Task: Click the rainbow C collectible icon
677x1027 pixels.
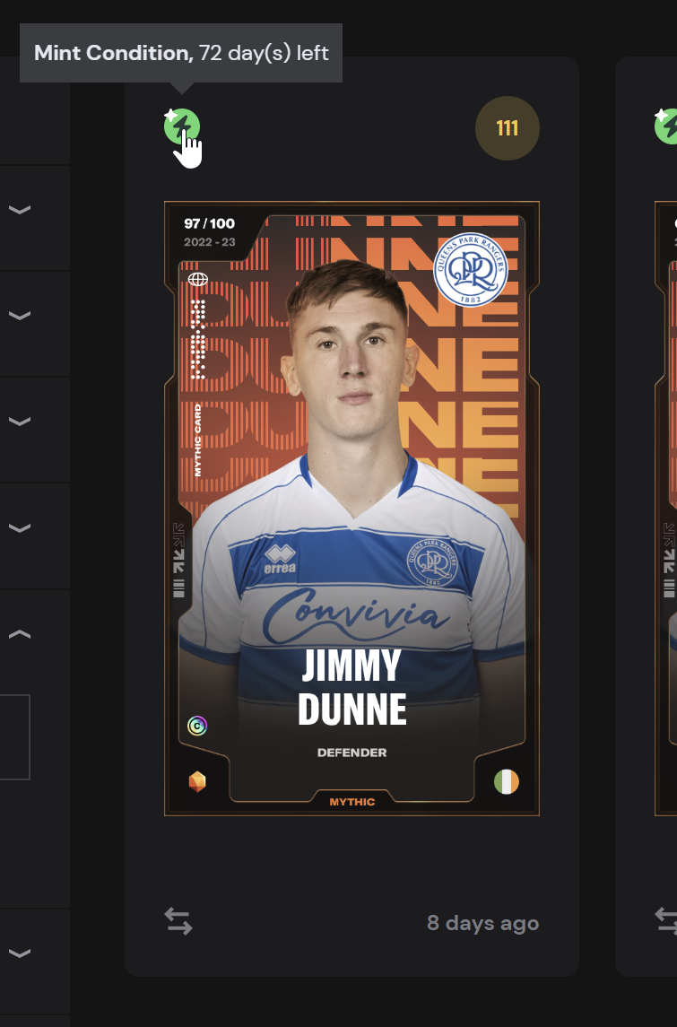Action: tap(197, 726)
